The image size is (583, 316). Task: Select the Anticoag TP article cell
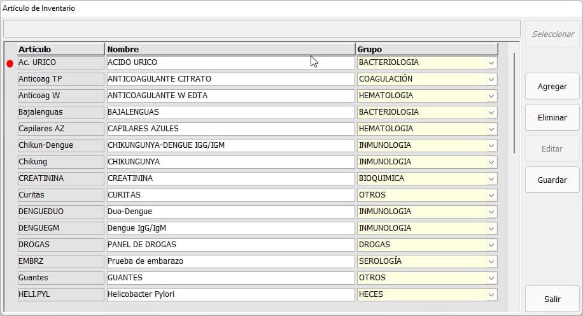pyautogui.click(x=61, y=79)
